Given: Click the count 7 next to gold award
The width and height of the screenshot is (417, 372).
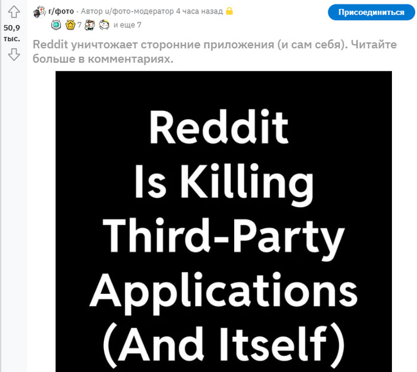Looking at the screenshot, I should pyautogui.click(x=80, y=25).
